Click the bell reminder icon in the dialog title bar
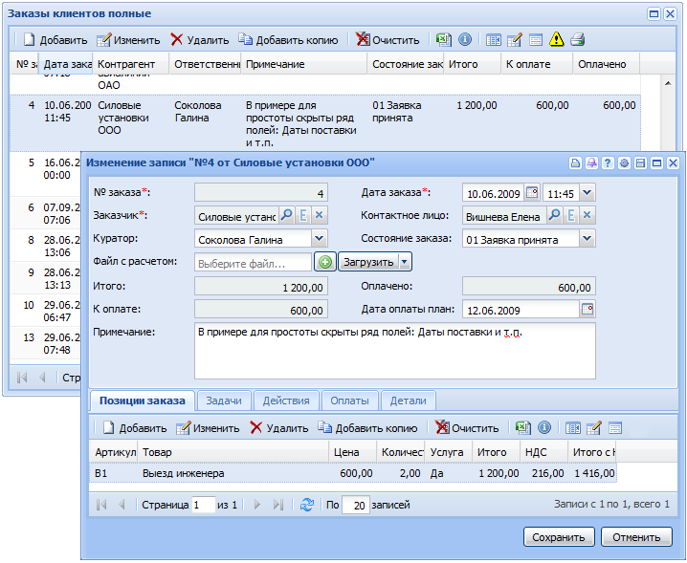 pyautogui.click(x=591, y=163)
